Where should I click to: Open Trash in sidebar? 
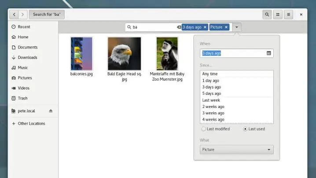[x=33, y=98]
